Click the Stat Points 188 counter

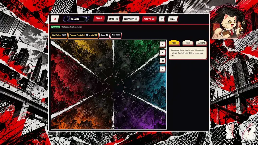pyautogui.click(x=59, y=35)
